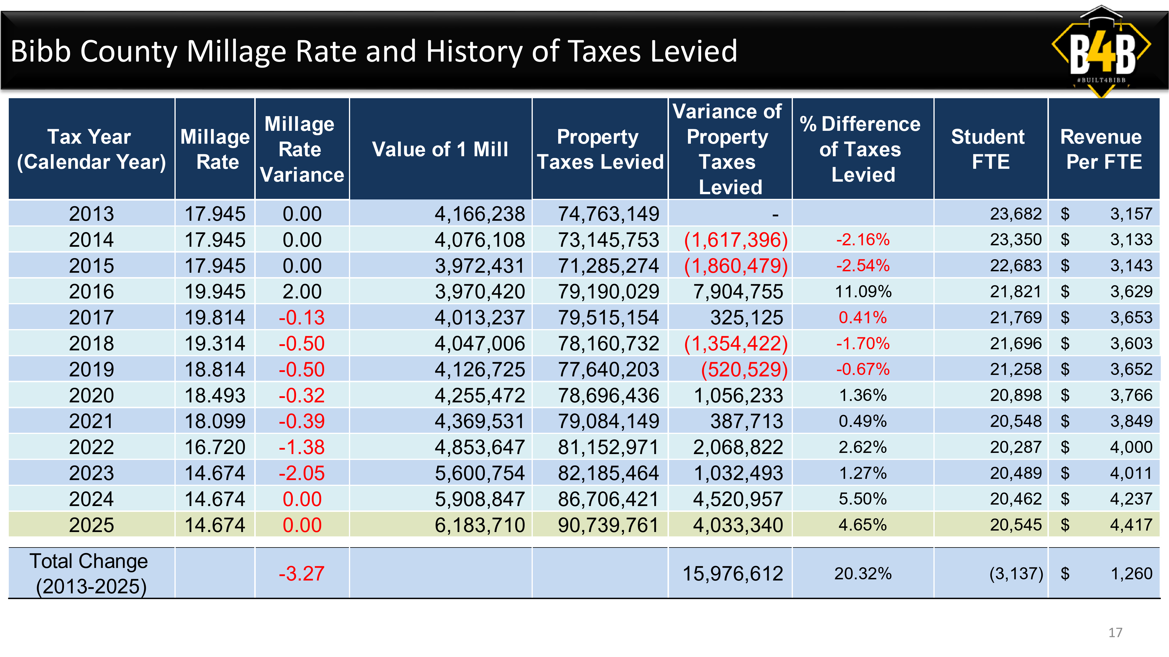
Task: Click millage rate value 19.814
Action: 215,317
